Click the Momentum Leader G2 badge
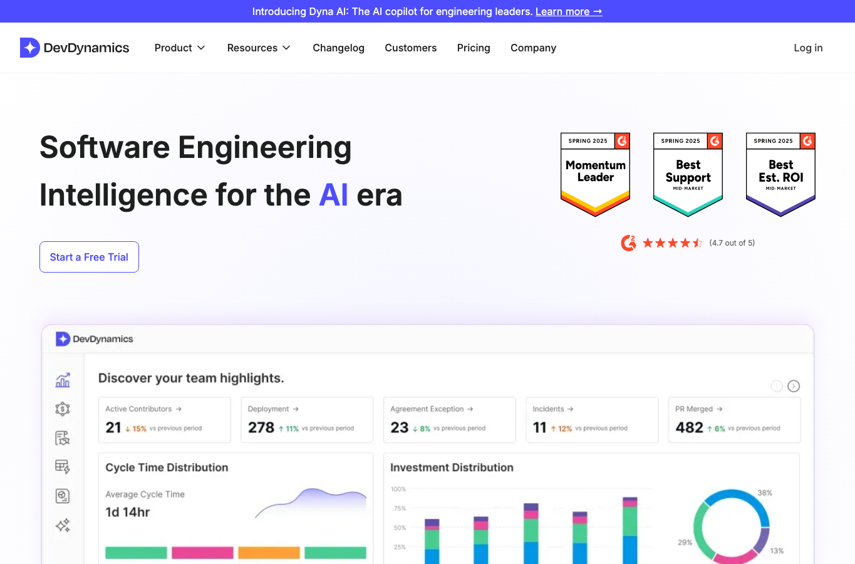 tap(595, 174)
